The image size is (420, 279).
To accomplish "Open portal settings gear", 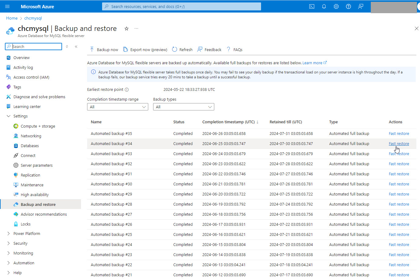I will coord(336,6).
